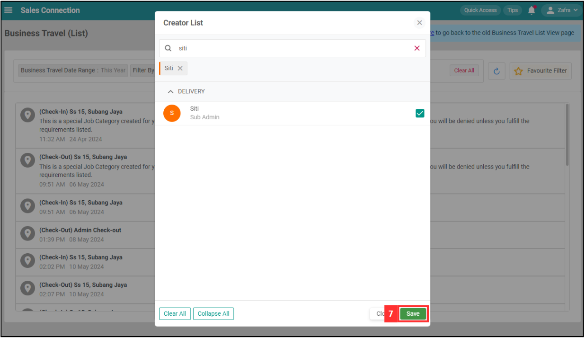This screenshot has height=338, width=585.
Task: Click the Filter By chip
Action: (x=142, y=70)
